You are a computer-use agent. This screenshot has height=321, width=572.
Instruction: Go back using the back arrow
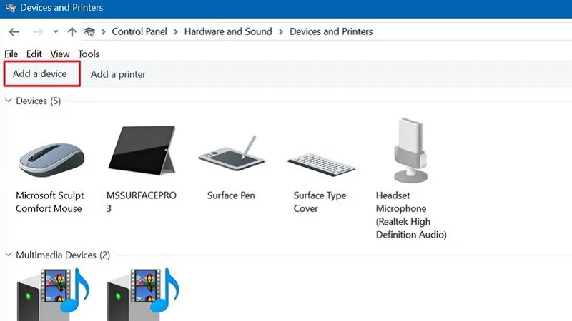click(x=14, y=32)
